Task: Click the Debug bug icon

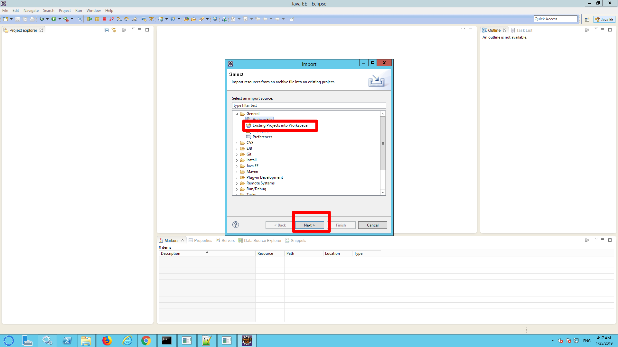Action: pyautogui.click(x=42, y=19)
